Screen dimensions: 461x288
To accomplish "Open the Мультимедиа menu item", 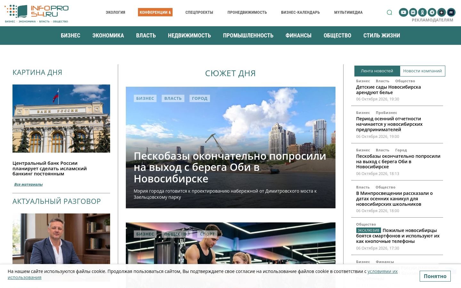I will (x=348, y=12).
